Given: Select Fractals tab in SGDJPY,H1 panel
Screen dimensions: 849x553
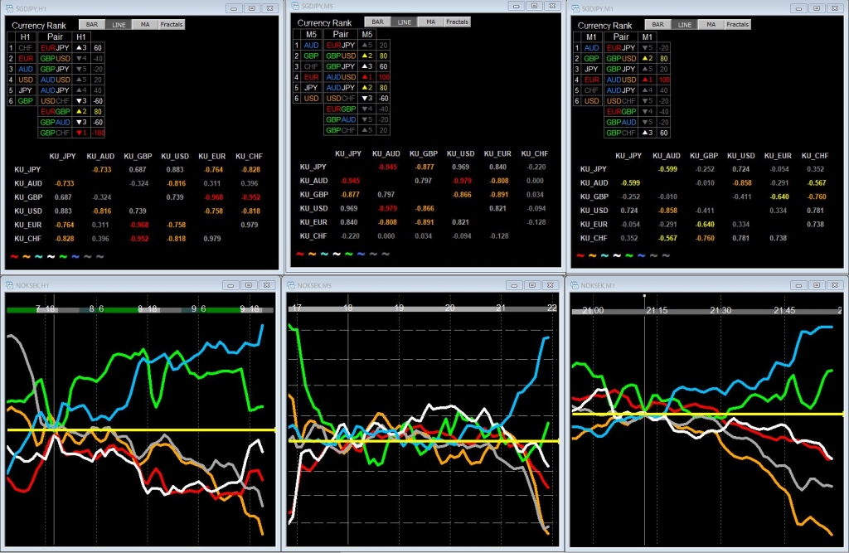Looking at the screenshot, I should pos(171,25).
